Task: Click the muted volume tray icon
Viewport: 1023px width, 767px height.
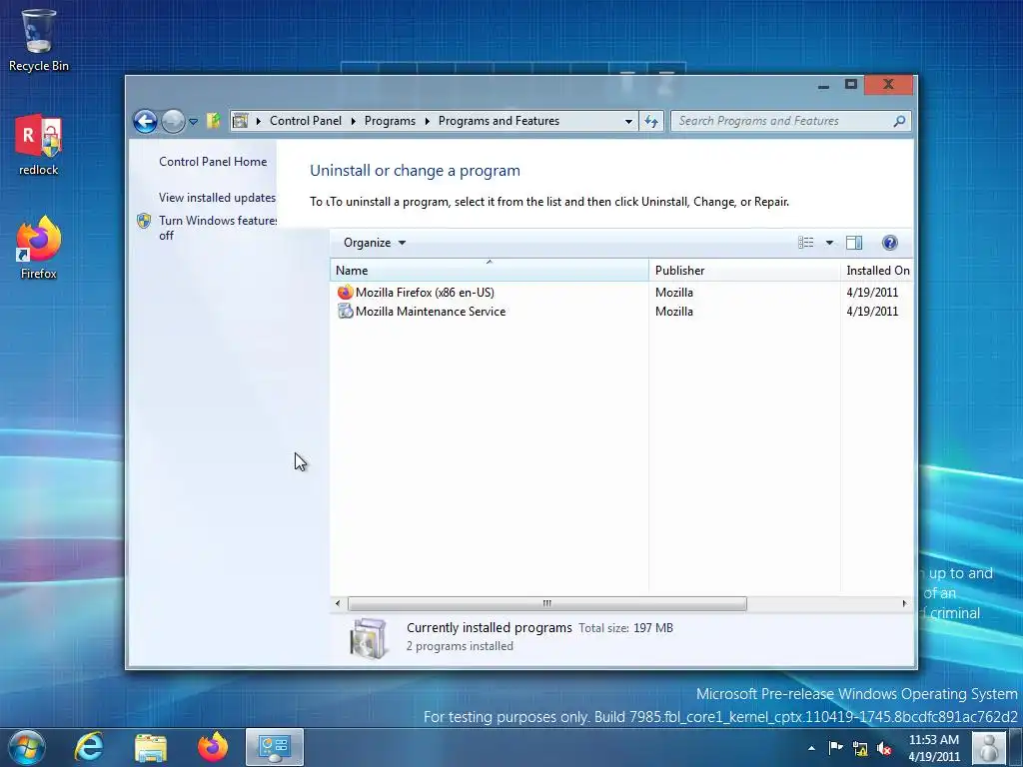Action: click(x=885, y=749)
